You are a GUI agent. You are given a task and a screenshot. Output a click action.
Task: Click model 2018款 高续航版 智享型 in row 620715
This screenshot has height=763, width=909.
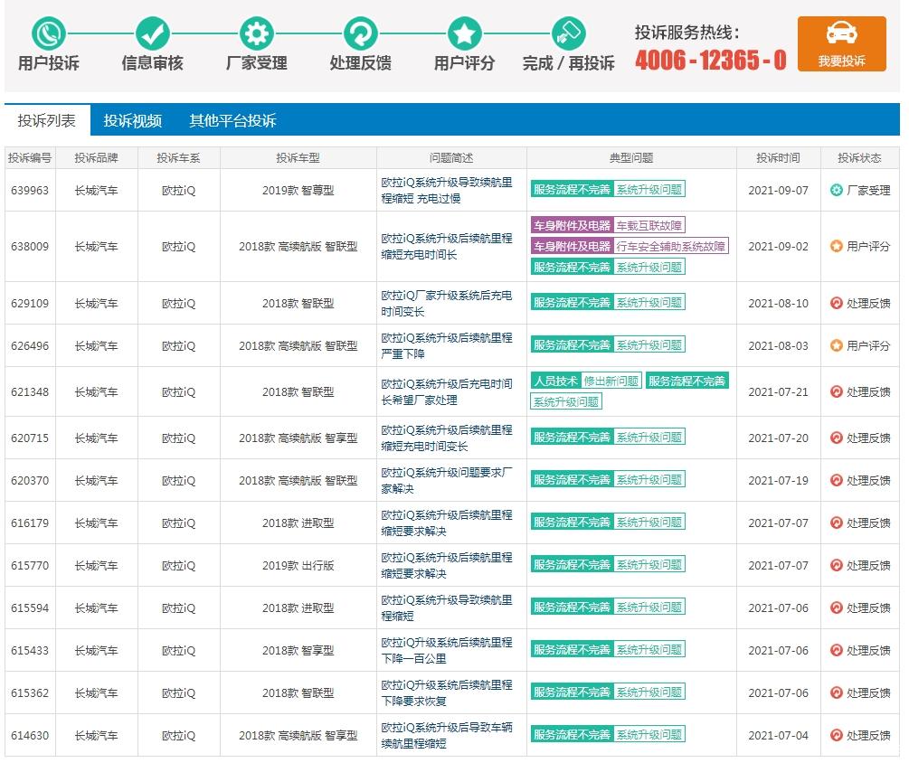click(x=298, y=438)
